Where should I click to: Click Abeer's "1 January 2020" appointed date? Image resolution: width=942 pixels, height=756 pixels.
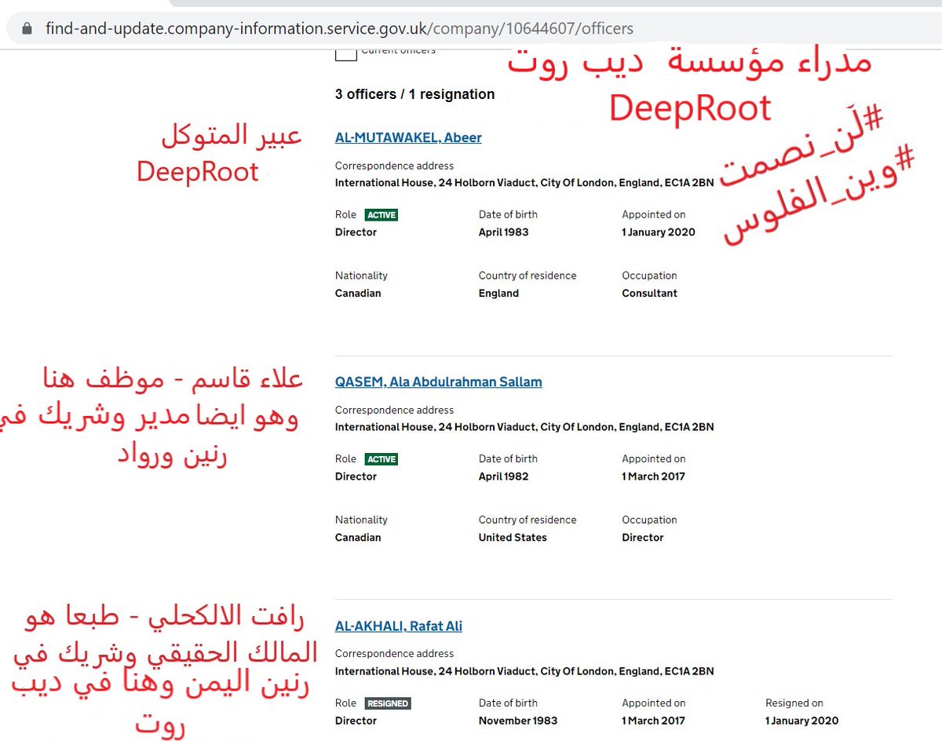click(x=658, y=232)
